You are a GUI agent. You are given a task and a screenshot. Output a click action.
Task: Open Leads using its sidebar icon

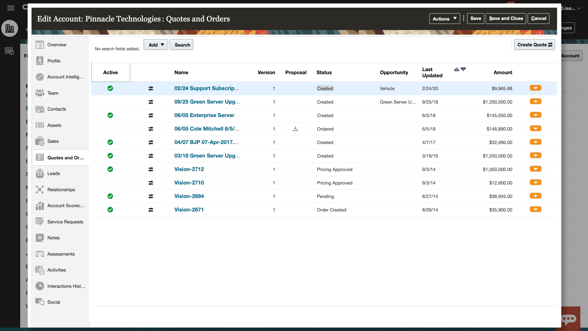coord(40,173)
